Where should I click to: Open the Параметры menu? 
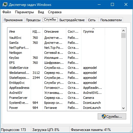[x=24, y=12]
